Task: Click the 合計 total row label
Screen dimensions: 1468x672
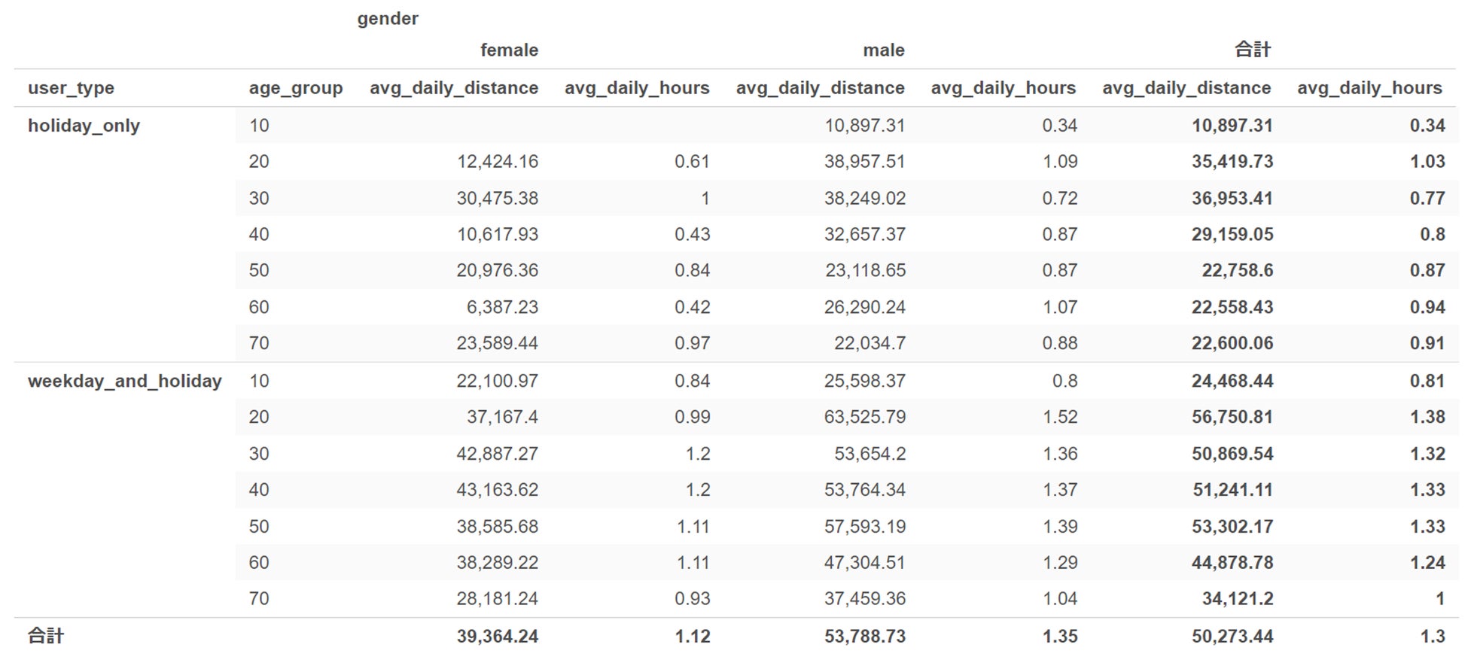Action: tap(46, 636)
